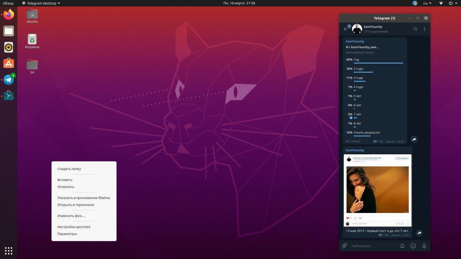Click the caption "13 мая 2013 - первый пост"
The image size is (461, 259).
pyautogui.click(x=377, y=231)
